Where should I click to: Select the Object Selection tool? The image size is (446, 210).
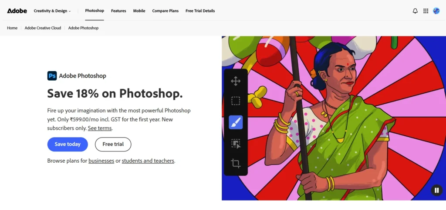coord(236,144)
